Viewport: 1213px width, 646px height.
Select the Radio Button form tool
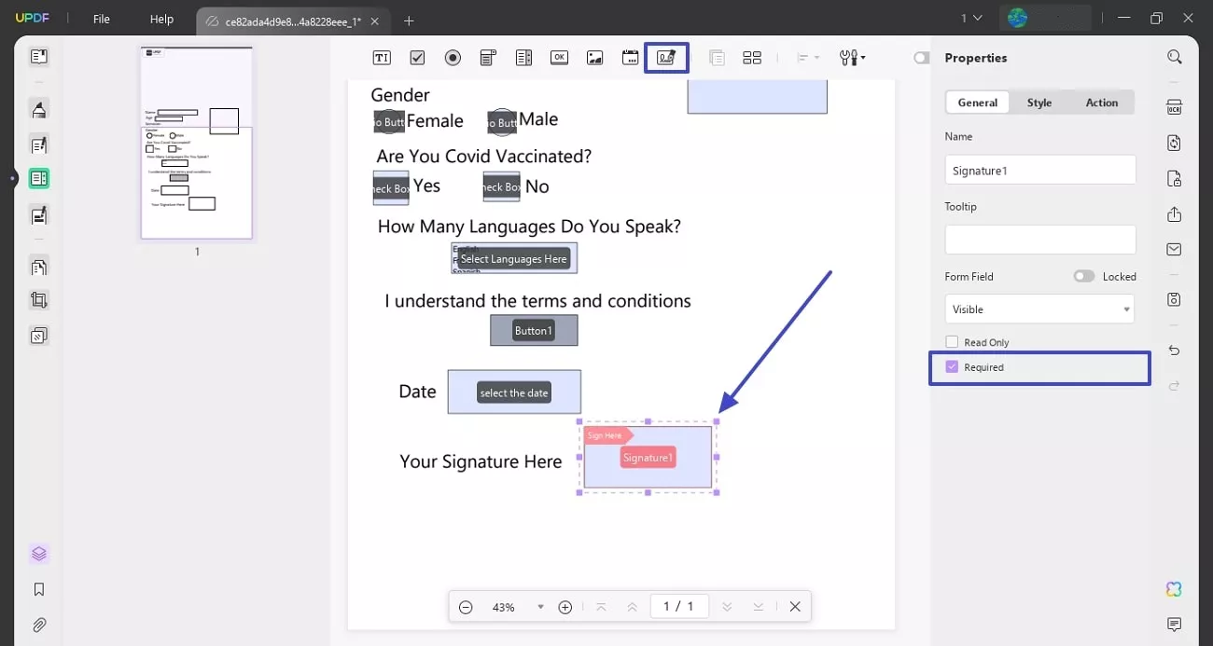click(x=453, y=58)
